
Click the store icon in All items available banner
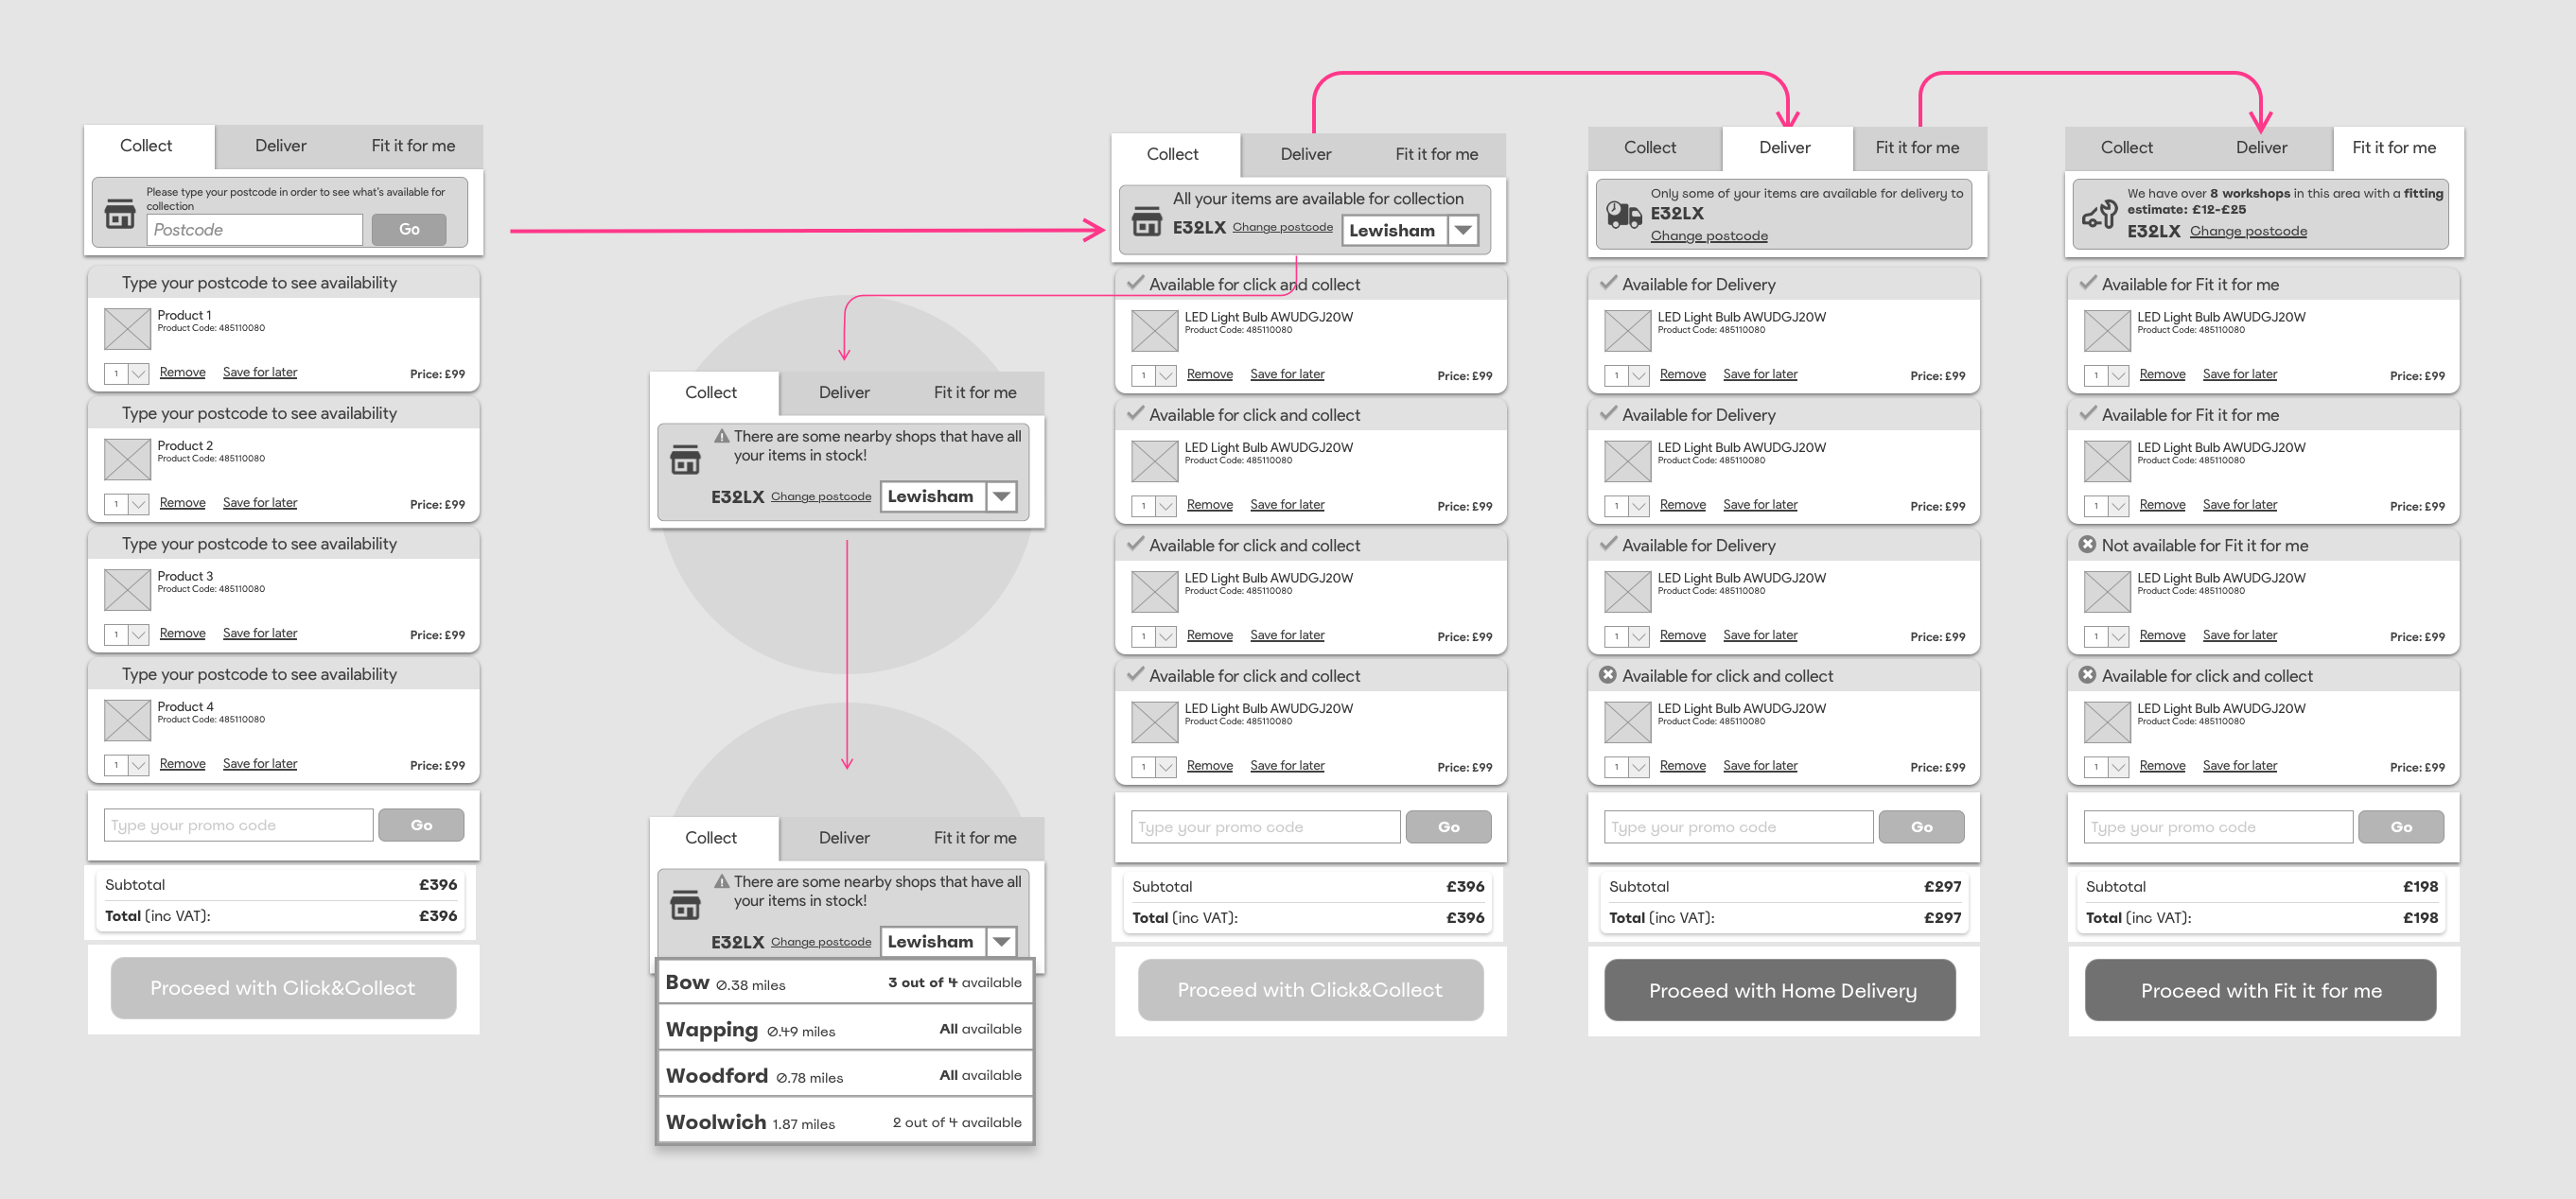[1146, 221]
